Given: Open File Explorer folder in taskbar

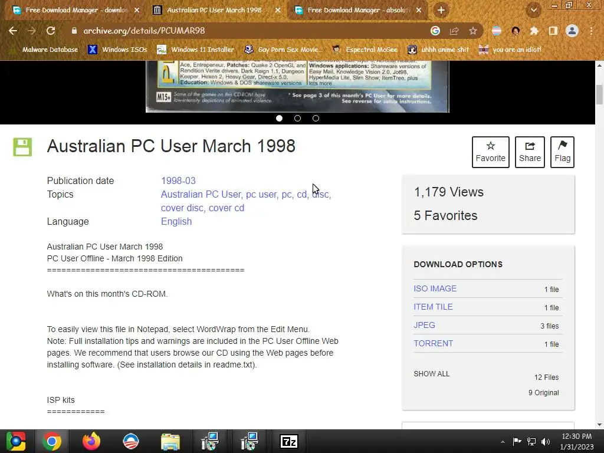Looking at the screenshot, I should pos(170,441).
